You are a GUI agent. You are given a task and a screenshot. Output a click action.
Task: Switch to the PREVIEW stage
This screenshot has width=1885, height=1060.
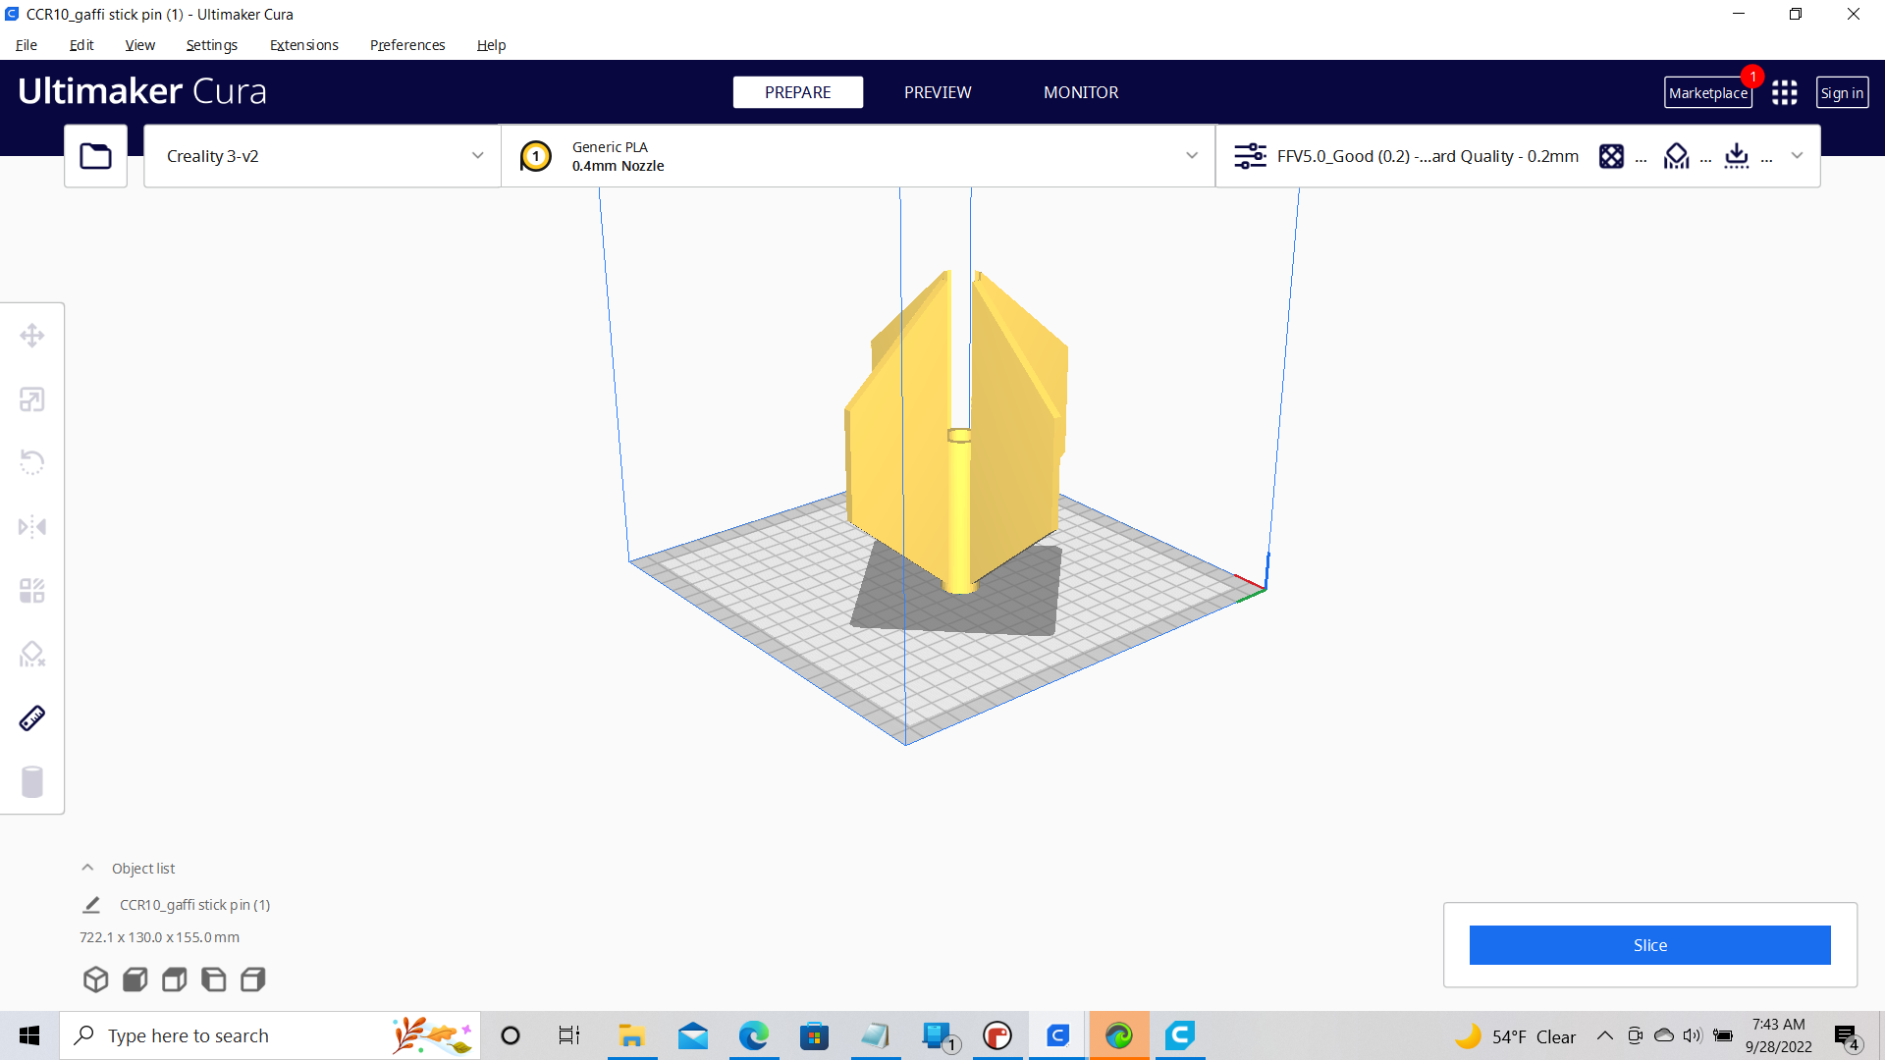938,92
